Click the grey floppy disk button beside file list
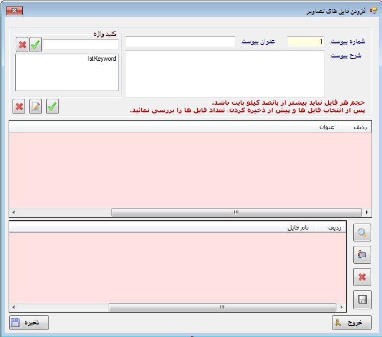The height and width of the screenshot is (337, 382). coord(362,300)
